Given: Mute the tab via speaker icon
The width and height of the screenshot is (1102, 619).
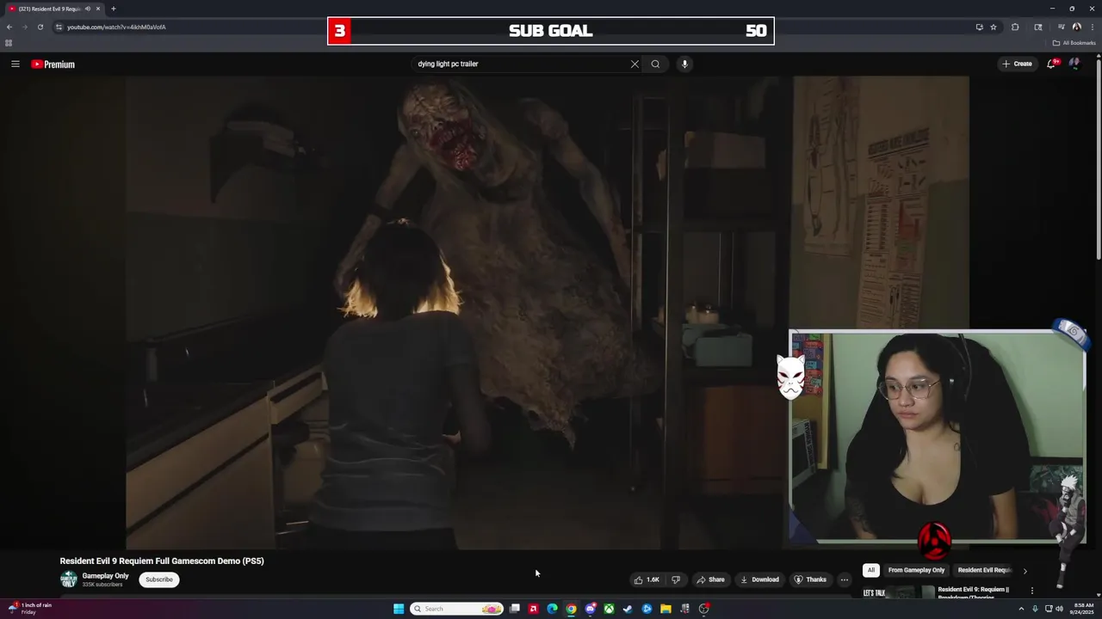Looking at the screenshot, I should (87, 9).
